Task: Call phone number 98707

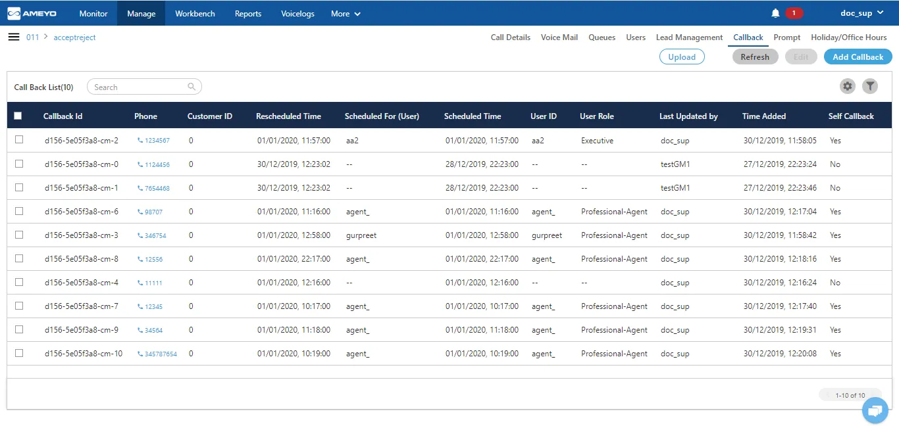Action: [150, 212]
